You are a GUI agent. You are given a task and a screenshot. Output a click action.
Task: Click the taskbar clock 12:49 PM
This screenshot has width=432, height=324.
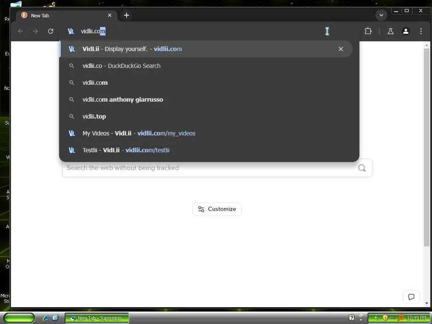416,318
